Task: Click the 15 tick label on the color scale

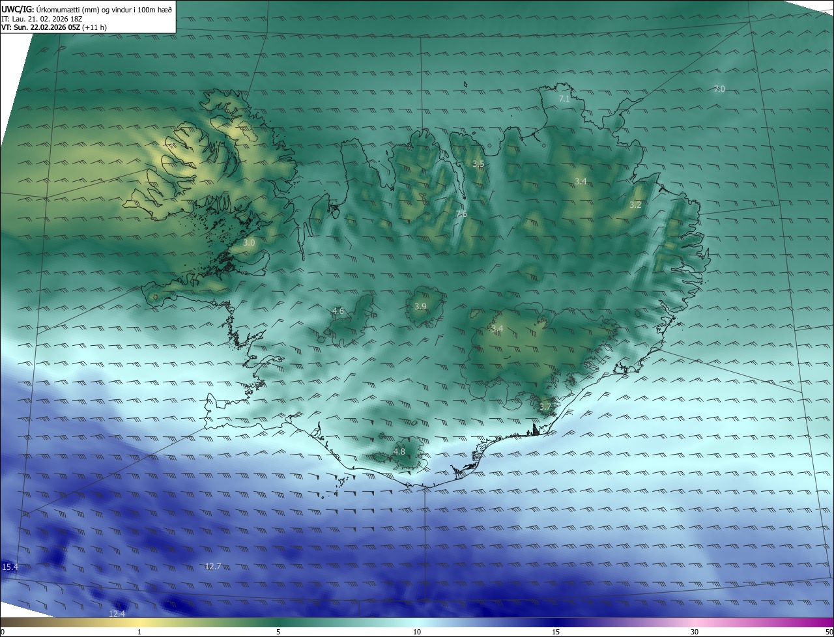Action: tap(556, 632)
